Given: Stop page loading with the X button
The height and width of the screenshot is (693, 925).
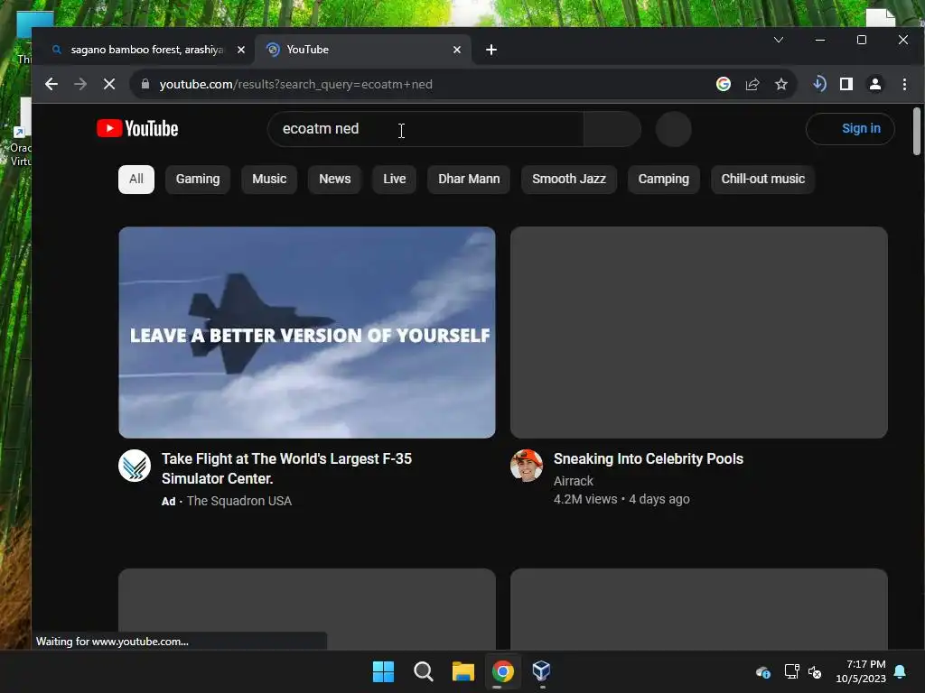Looking at the screenshot, I should click(109, 84).
